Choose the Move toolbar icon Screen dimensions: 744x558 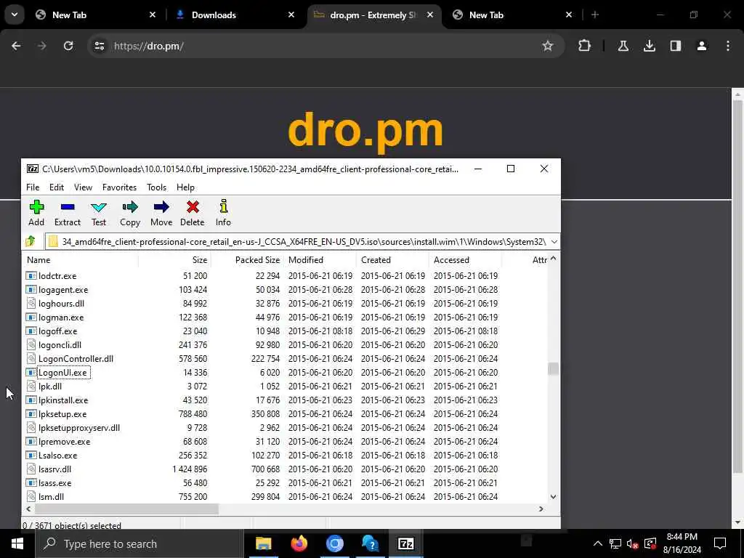click(x=161, y=213)
